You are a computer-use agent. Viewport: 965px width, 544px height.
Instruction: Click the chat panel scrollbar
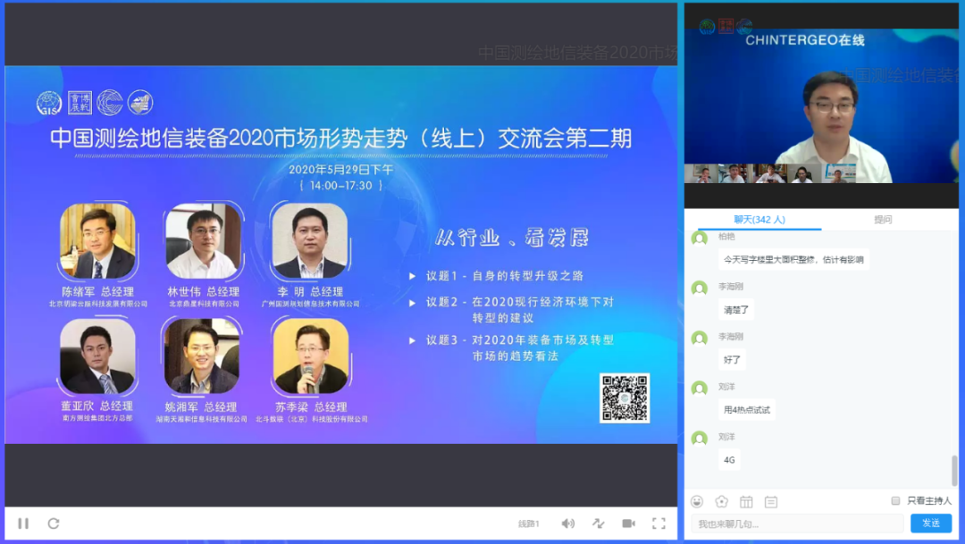[x=954, y=469]
